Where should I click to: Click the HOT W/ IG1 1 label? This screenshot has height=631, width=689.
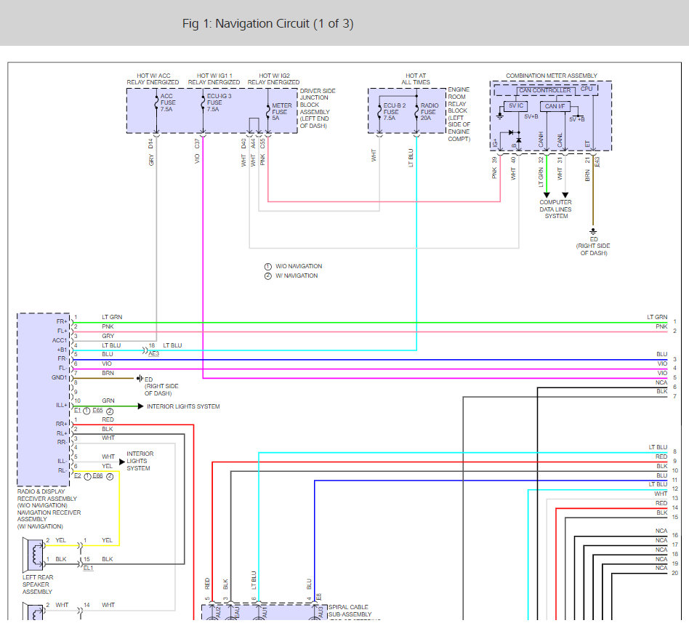tap(214, 76)
